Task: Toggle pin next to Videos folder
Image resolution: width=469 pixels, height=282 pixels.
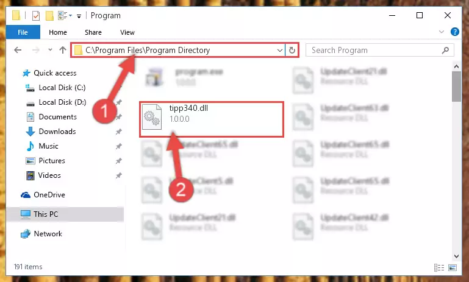Action: click(119, 175)
